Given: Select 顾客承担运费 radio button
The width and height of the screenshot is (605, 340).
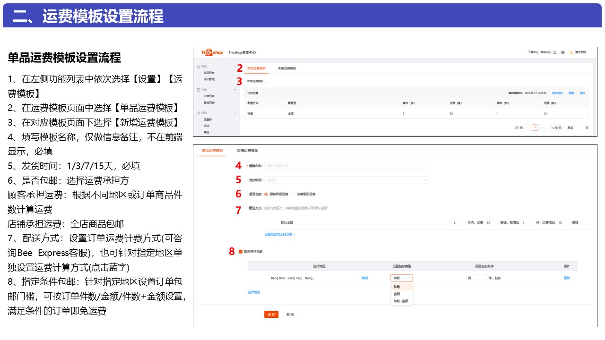Looking at the screenshot, I should coord(266,194).
